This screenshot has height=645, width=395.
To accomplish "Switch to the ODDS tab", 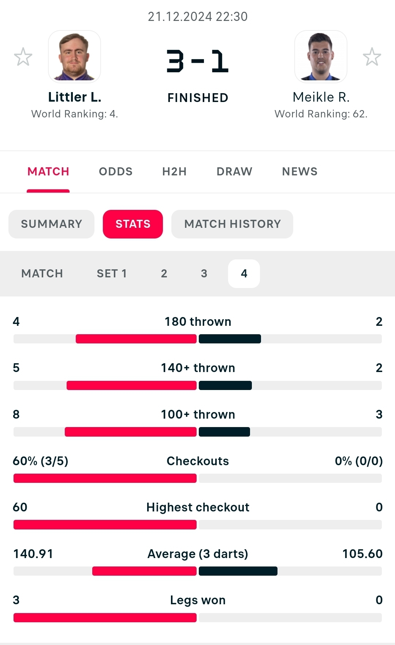I will click(x=116, y=171).
